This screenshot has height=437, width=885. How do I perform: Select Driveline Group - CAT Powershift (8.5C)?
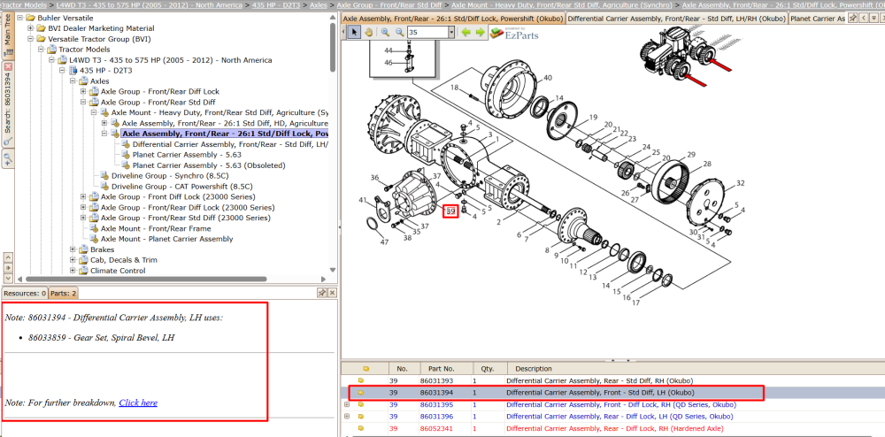[x=181, y=186]
